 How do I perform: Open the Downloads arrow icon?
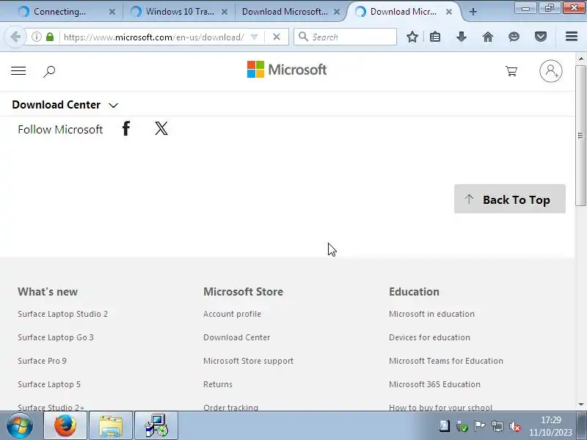click(x=462, y=37)
